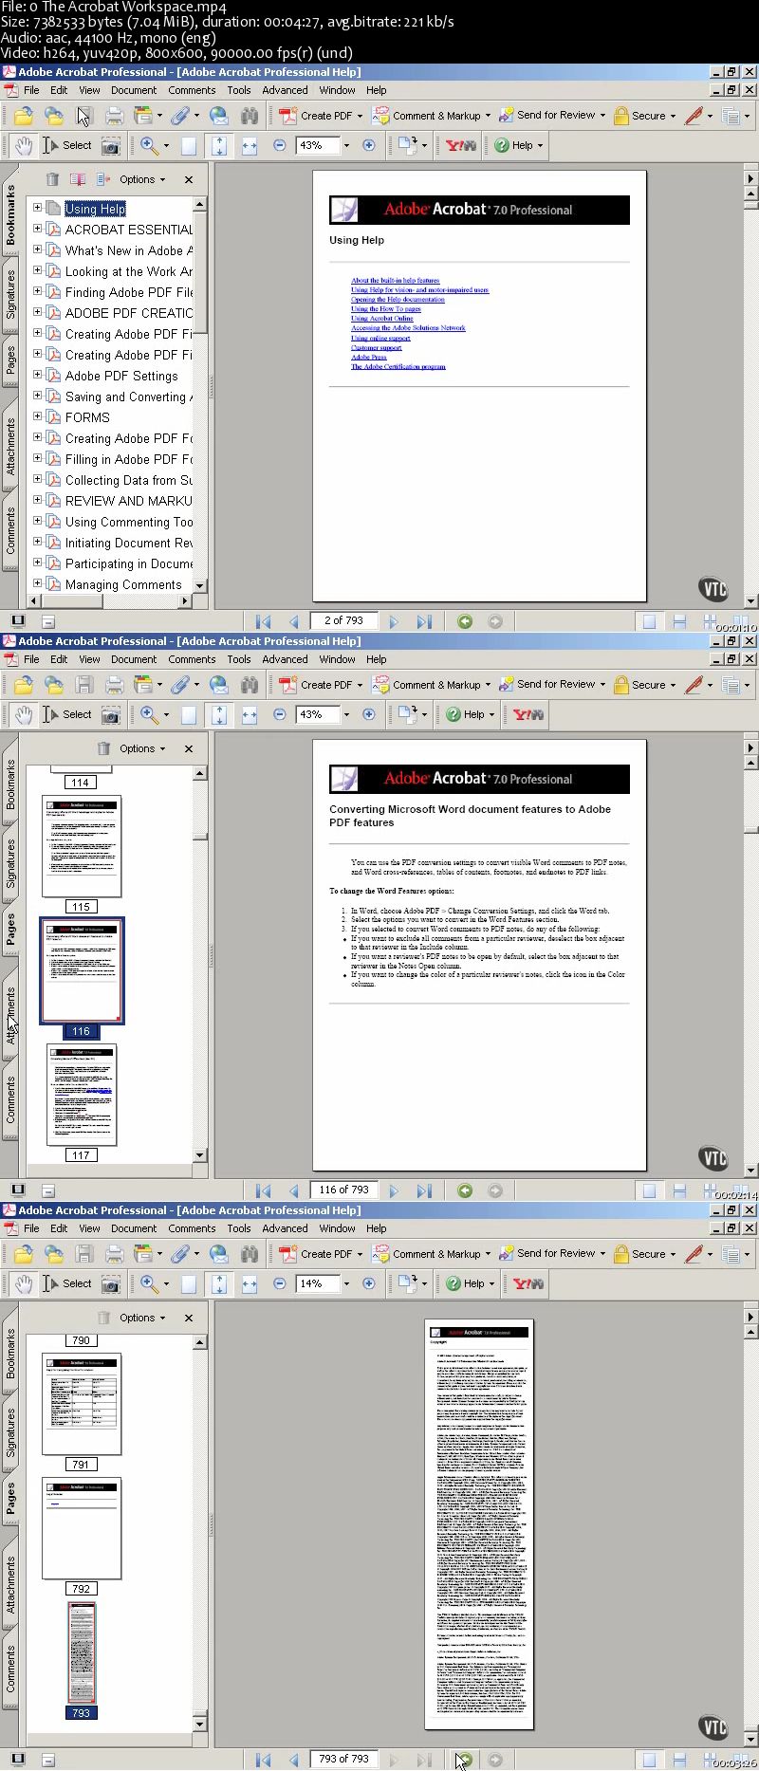Click Yahoo search icon in top window toolbar

[x=460, y=145]
